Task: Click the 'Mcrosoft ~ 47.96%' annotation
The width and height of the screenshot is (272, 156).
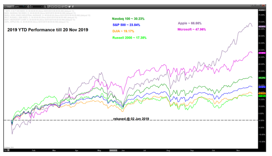Action: click(192, 29)
